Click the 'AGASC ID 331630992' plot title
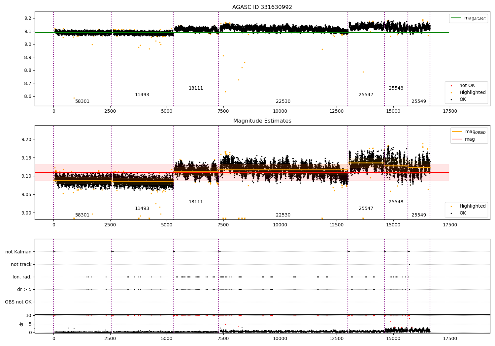Viewport: 495px width, 346px height. pyautogui.click(x=262, y=7)
